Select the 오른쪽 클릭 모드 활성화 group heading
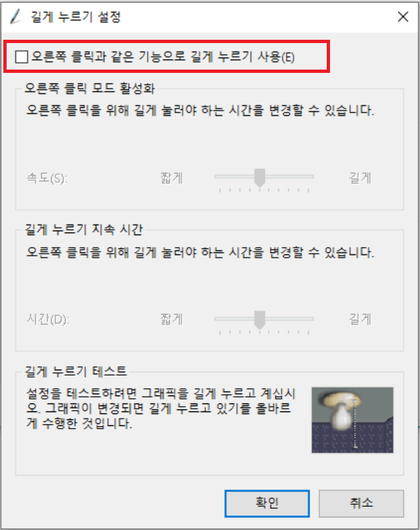Screen dimensions: 420x530 coord(90,89)
